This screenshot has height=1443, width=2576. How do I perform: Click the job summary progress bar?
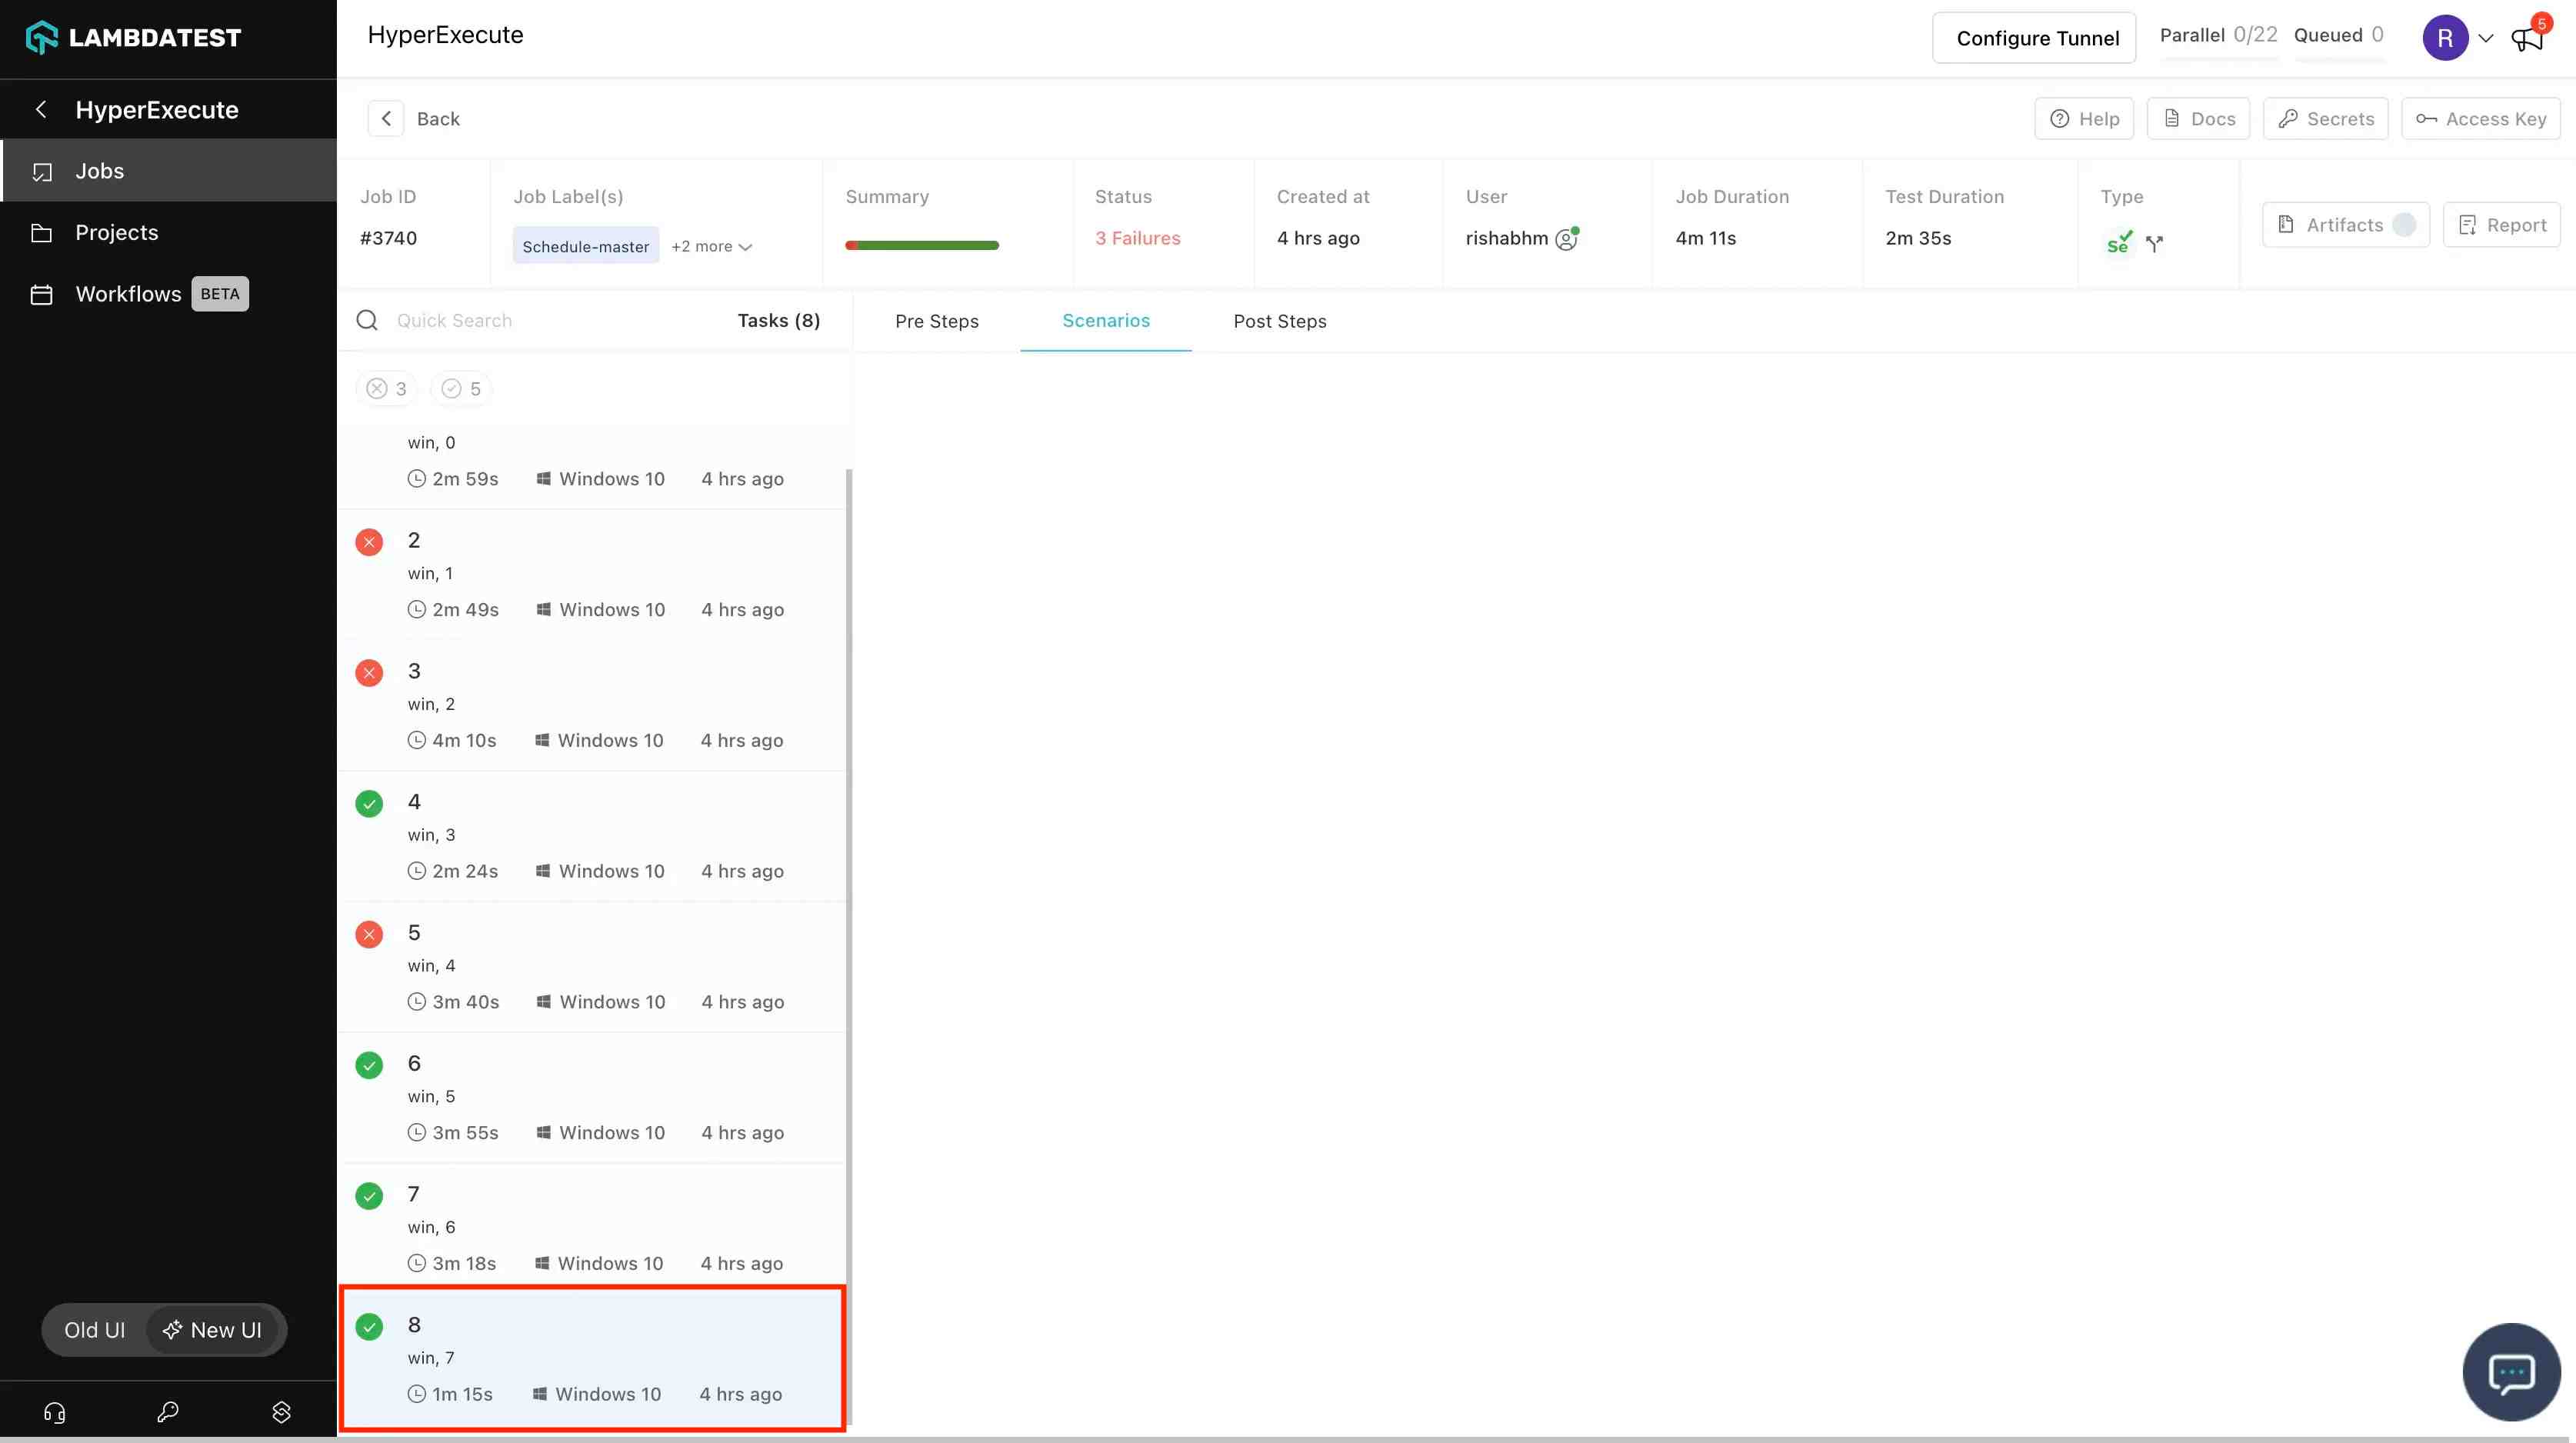[x=921, y=245]
